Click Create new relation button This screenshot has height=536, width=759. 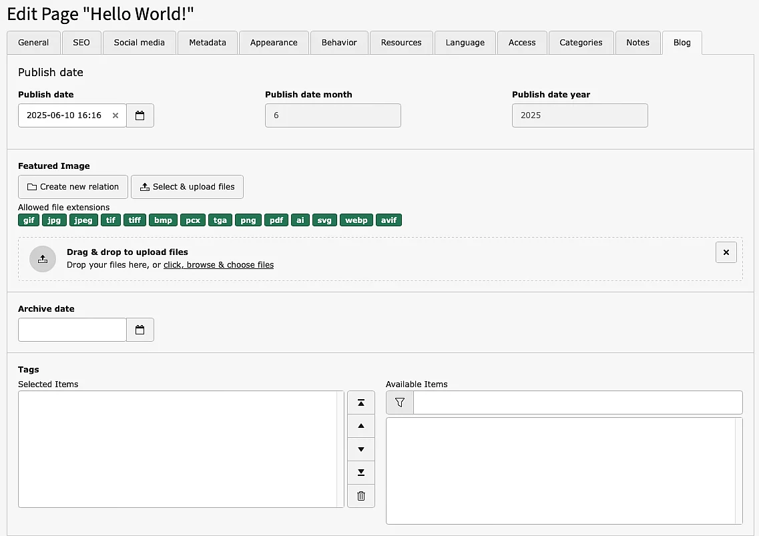73,187
